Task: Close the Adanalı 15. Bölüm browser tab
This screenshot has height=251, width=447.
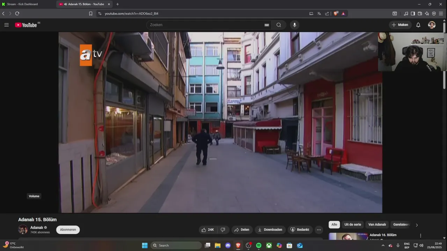Action: (109, 4)
